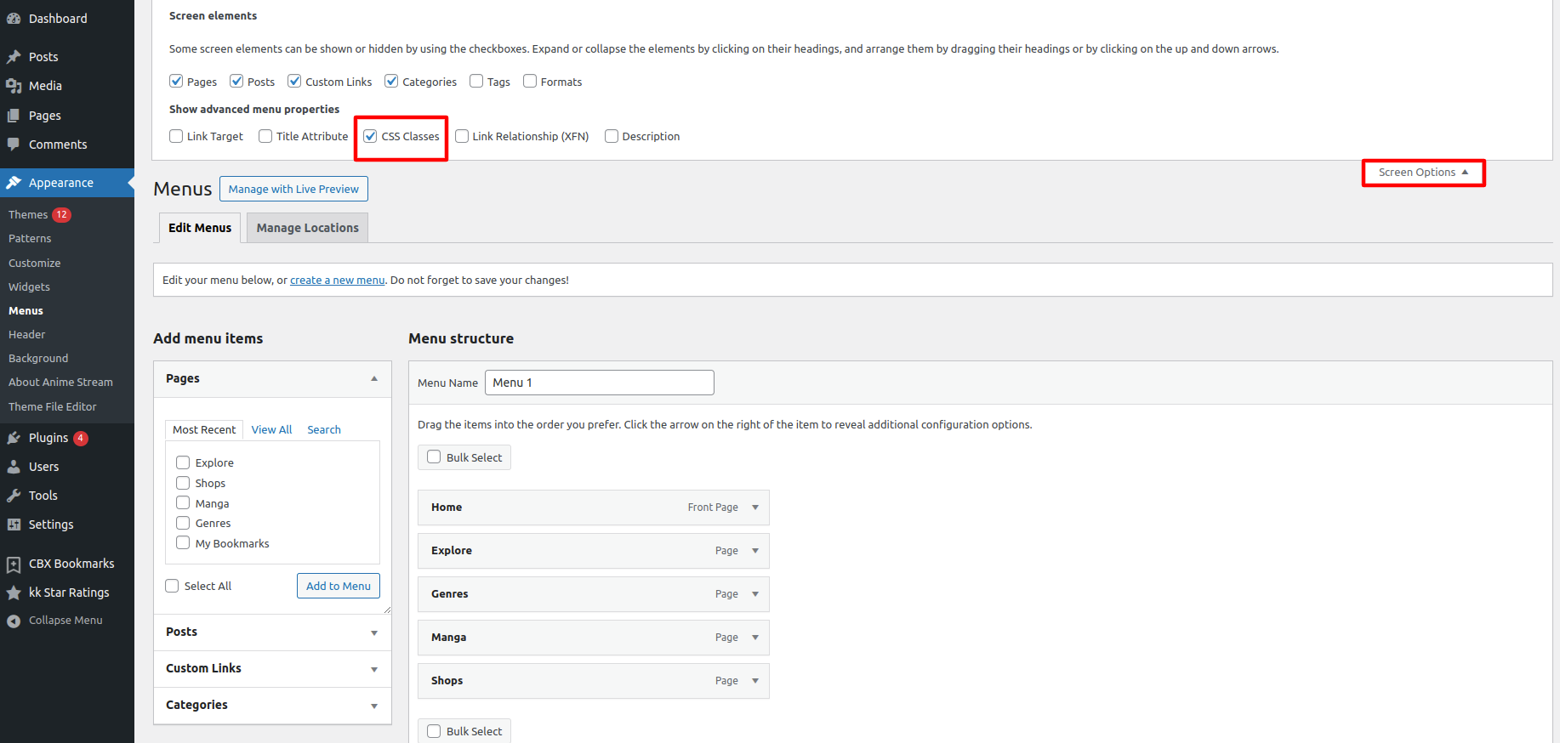Click the Posts pushpin icon

14,57
